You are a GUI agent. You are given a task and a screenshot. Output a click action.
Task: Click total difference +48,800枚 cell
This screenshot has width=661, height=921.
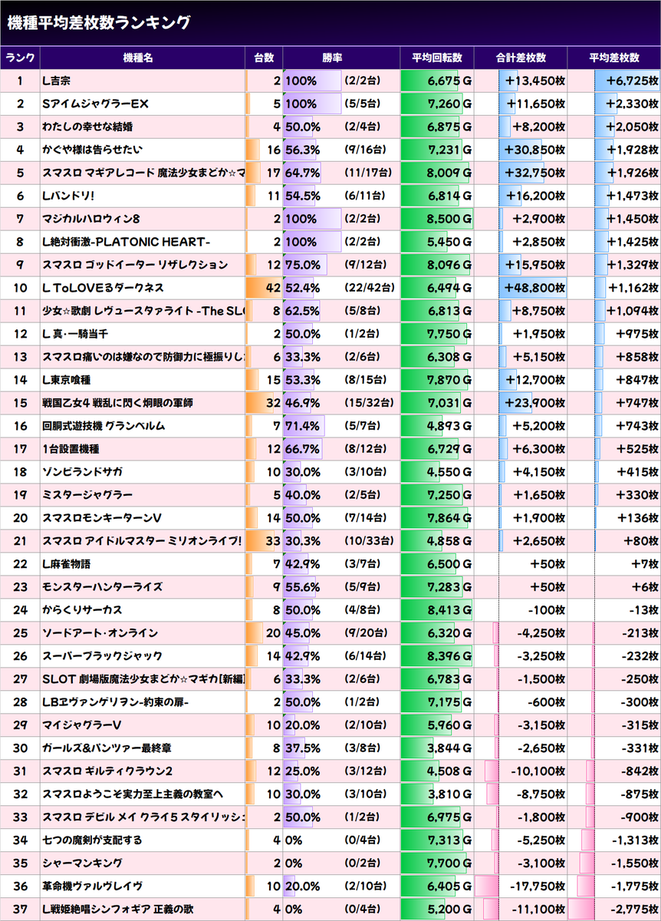(521, 288)
